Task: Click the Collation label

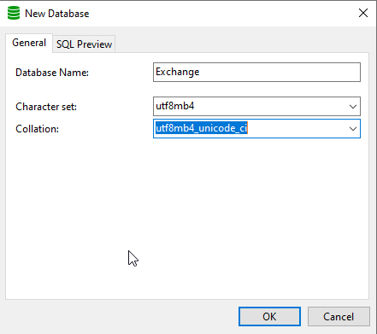Action: pos(37,129)
